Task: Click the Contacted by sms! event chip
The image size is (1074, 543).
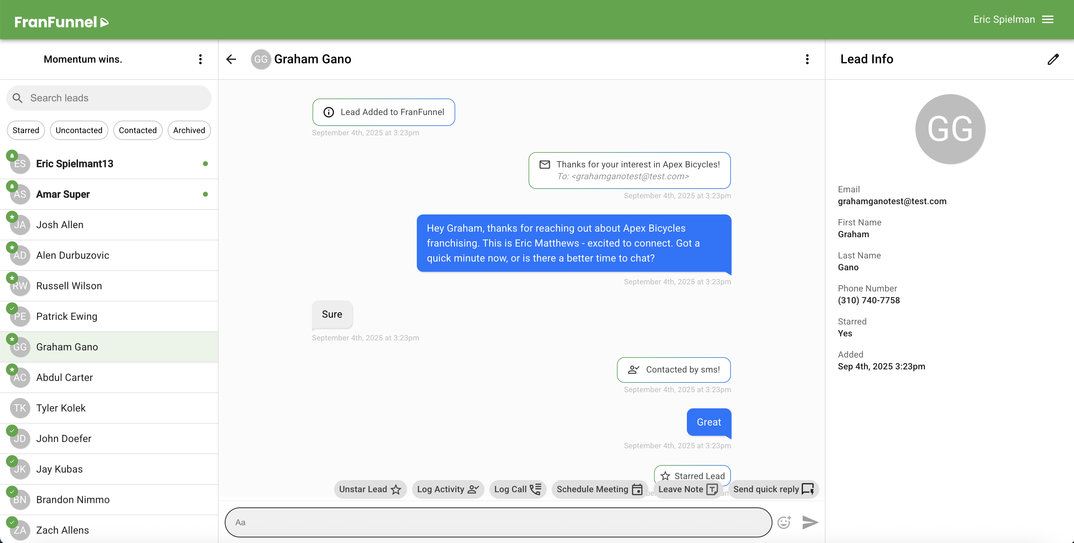Action: pyautogui.click(x=674, y=370)
